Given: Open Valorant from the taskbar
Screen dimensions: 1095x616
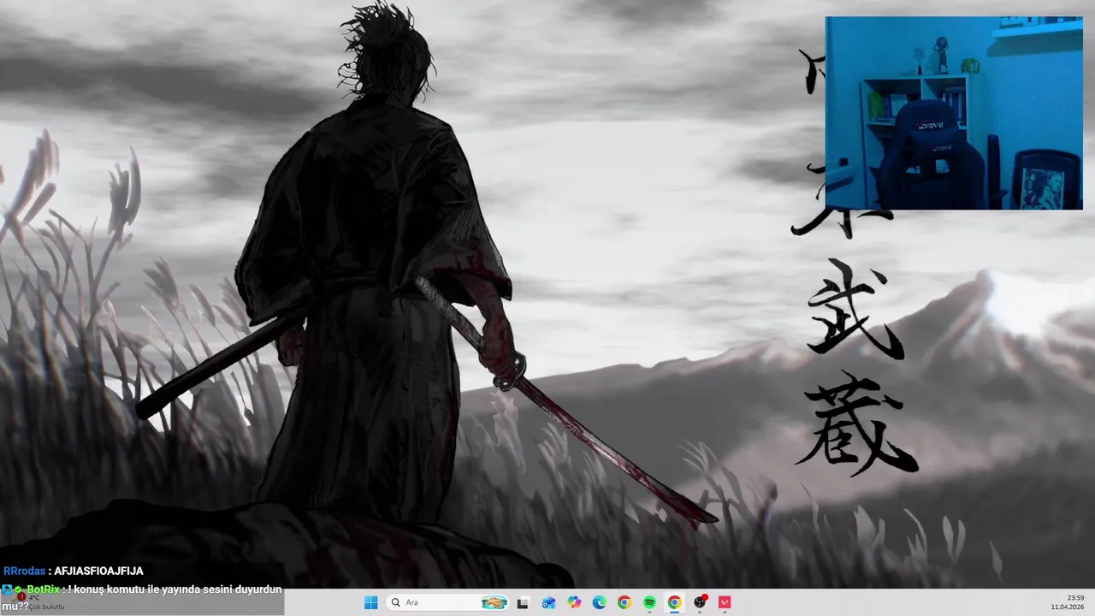Looking at the screenshot, I should point(725,602).
